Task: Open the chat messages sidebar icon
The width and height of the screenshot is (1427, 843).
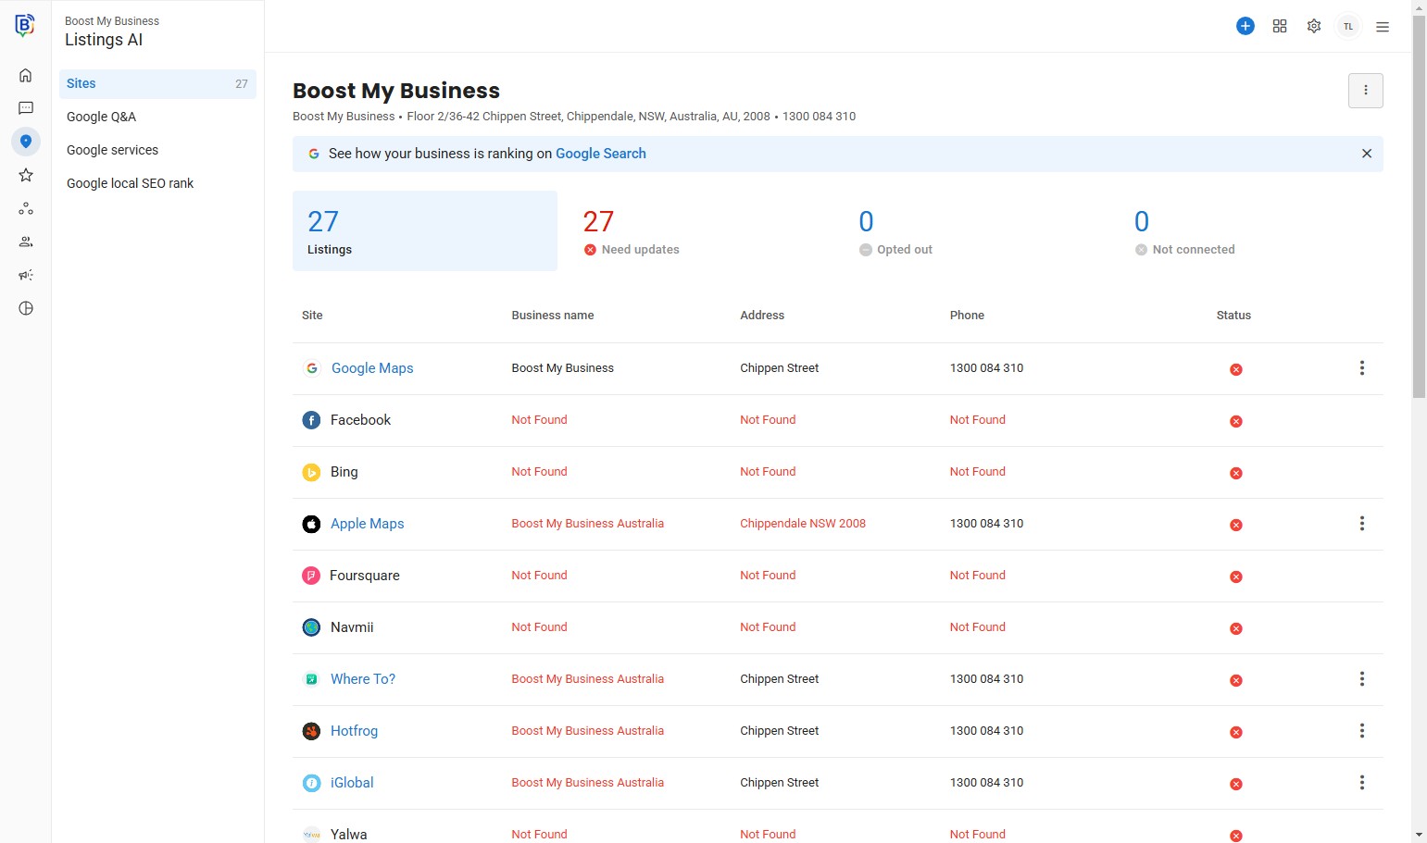Action: tap(26, 108)
